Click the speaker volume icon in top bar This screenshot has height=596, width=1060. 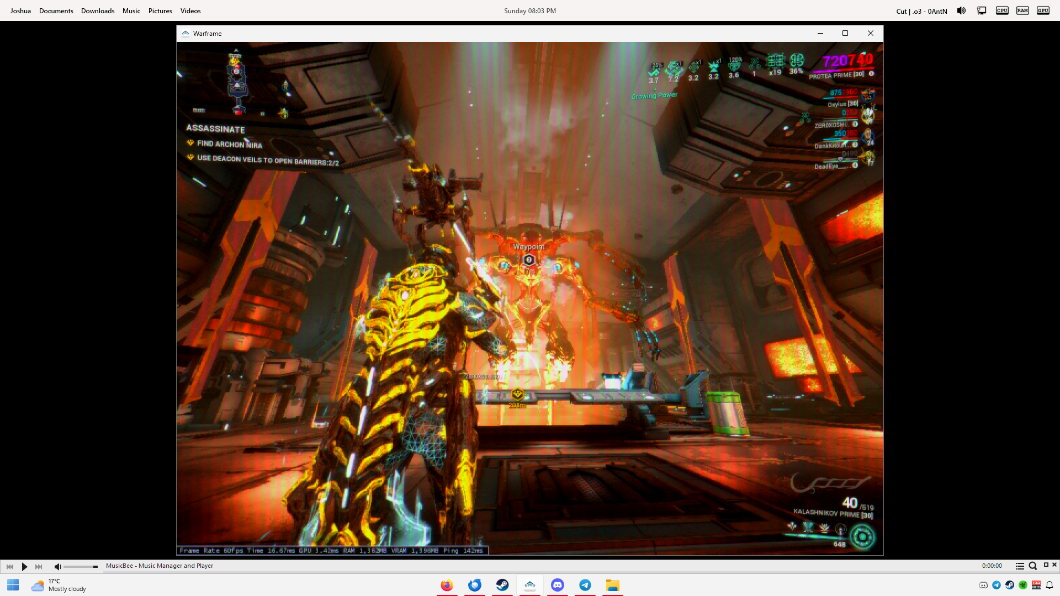[x=961, y=10]
